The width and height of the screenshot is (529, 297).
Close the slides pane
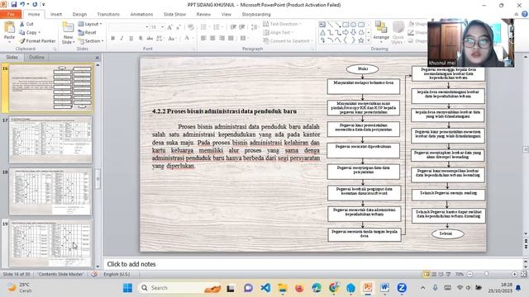[x=98, y=58]
